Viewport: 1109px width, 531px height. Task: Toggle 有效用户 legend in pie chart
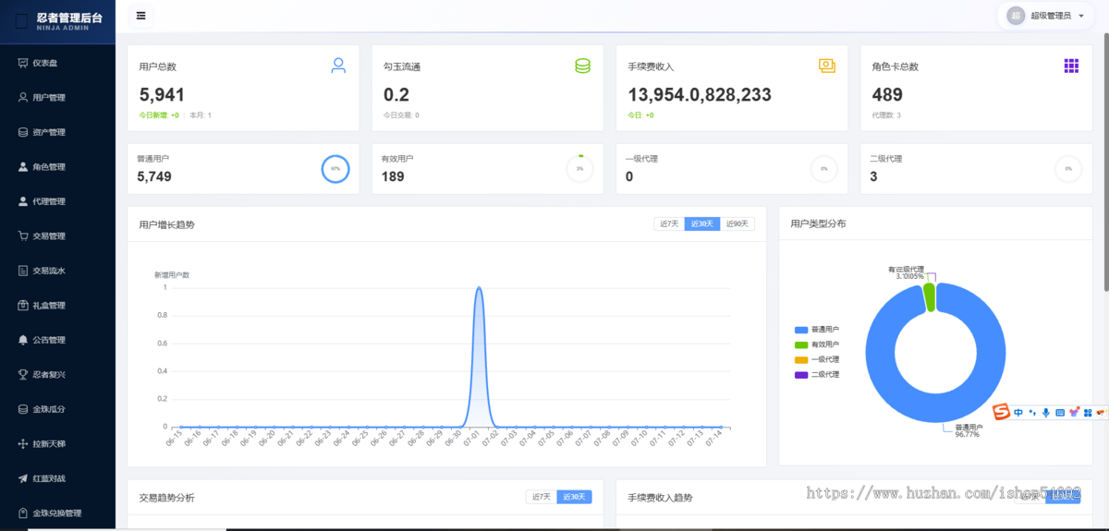(x=817, y=344)
